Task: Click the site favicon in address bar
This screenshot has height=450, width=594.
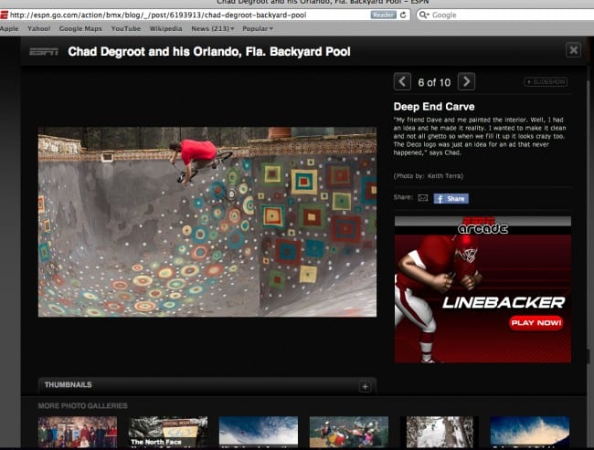Action: tap(4, 15)
